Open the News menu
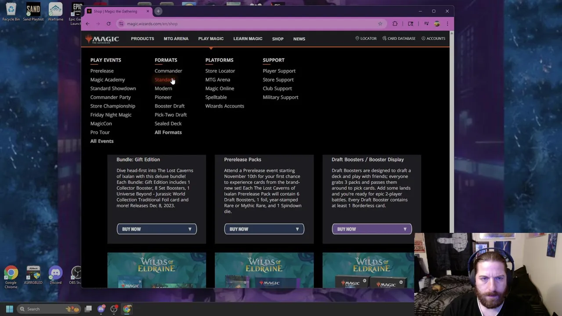This screenshot has width=562, height=316. pyautogui.click(x=299, y=39)
